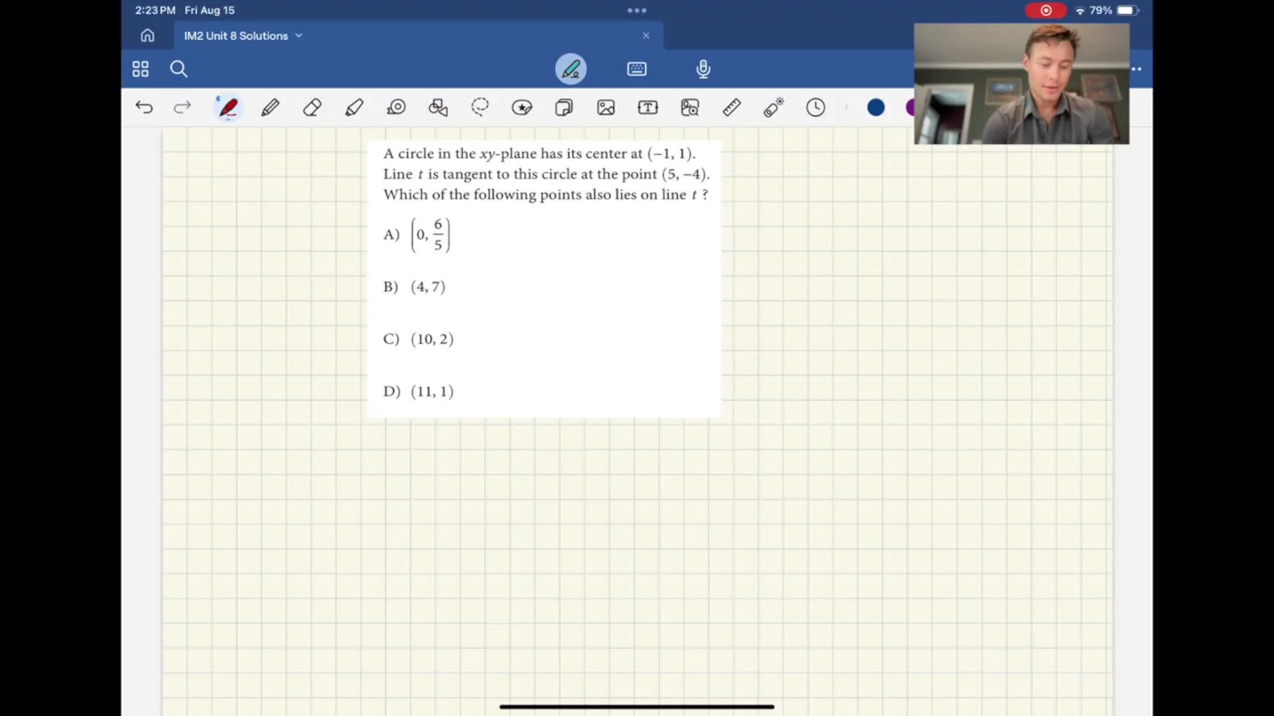Open the image search and zoom tool
Image resolution: width=1274 pixels, height=716 pixels.
(x=690, y=107)
